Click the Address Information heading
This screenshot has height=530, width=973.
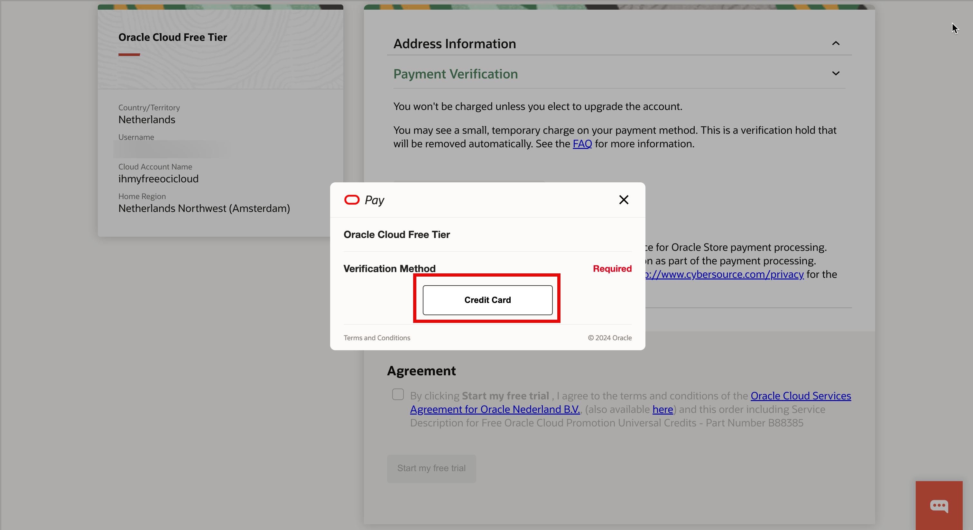pyautogui.click(x=454, y=44)
